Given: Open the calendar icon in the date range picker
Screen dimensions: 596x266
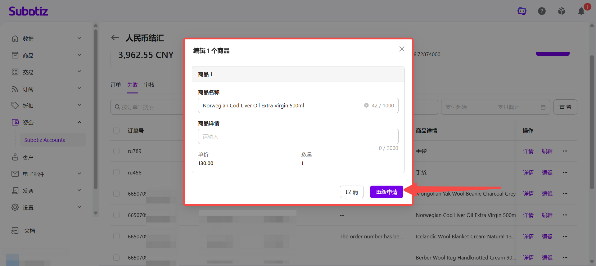Looking at the screenshot, I should point(543,107).
